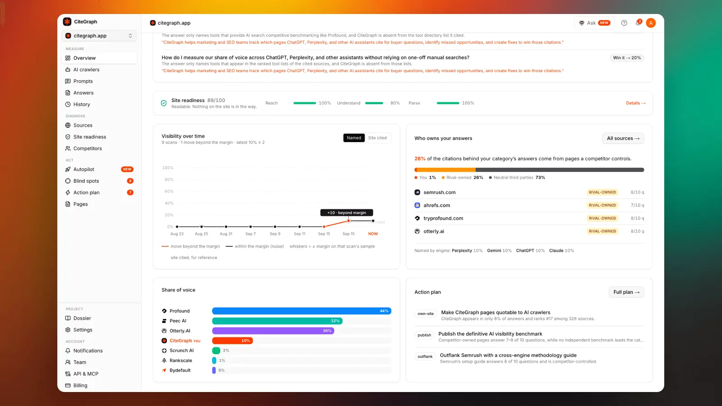Screen dimensions: 722x406
Task: Navigate to Competitors page label
Action: tap(88, 148)
